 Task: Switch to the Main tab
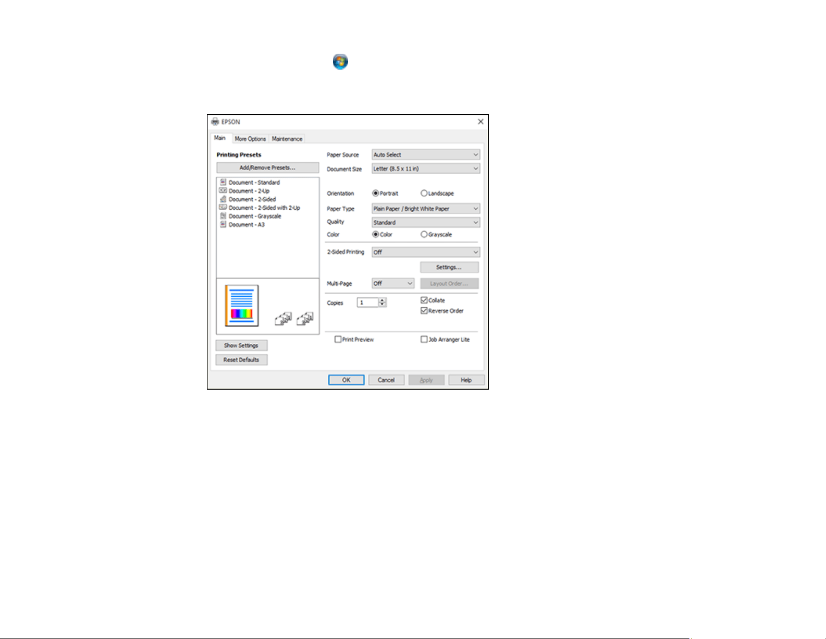pos(220,138)
